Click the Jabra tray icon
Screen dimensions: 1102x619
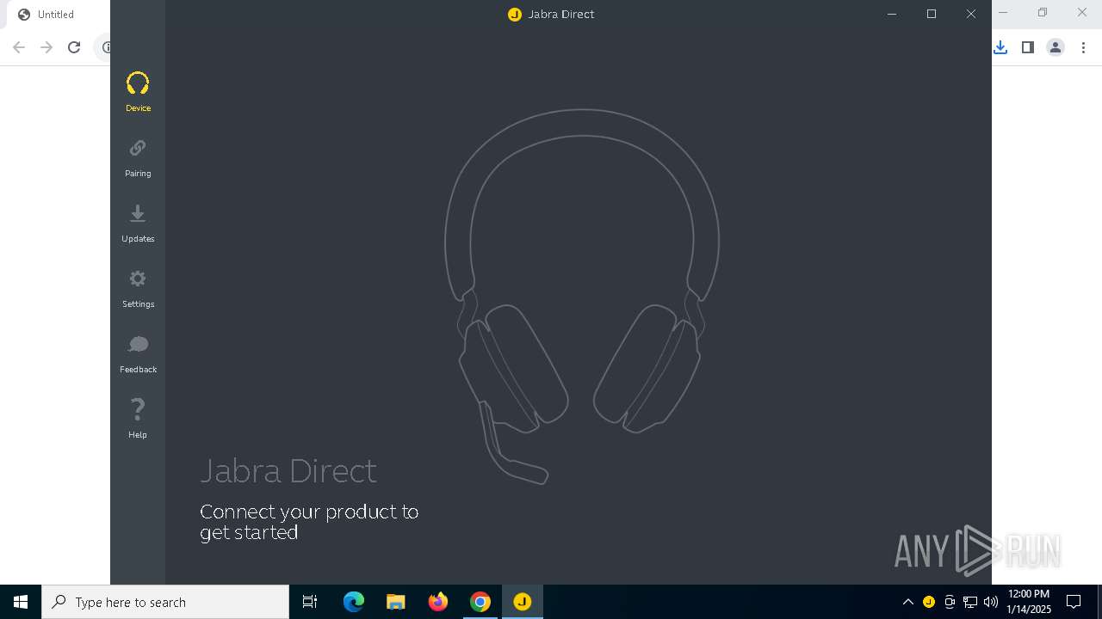tap(928, 602)
